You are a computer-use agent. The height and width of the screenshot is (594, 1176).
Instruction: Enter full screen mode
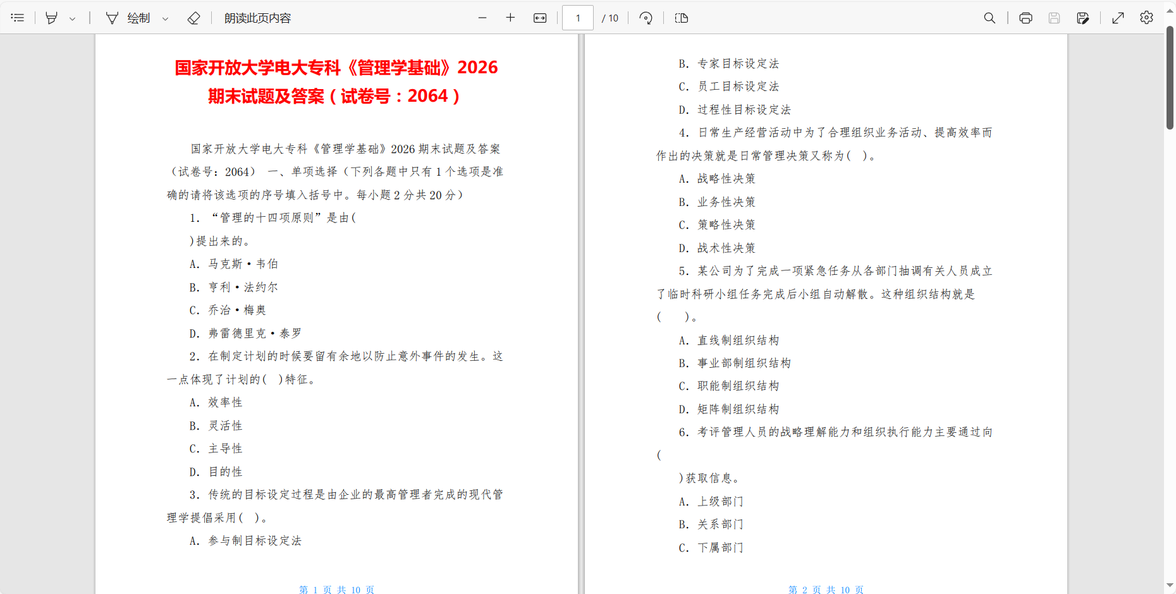point(1118,18)
